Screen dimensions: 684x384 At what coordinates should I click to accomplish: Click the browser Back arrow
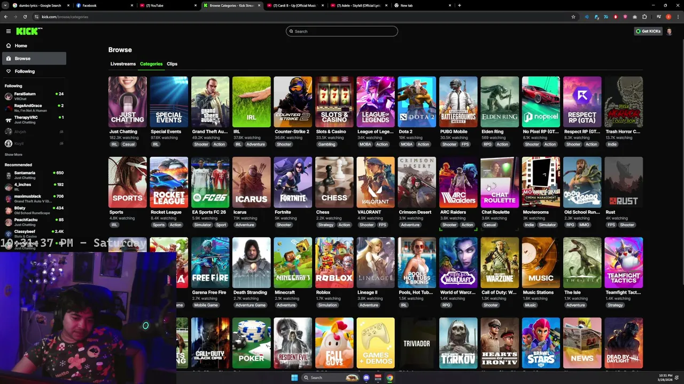(6, 17)
